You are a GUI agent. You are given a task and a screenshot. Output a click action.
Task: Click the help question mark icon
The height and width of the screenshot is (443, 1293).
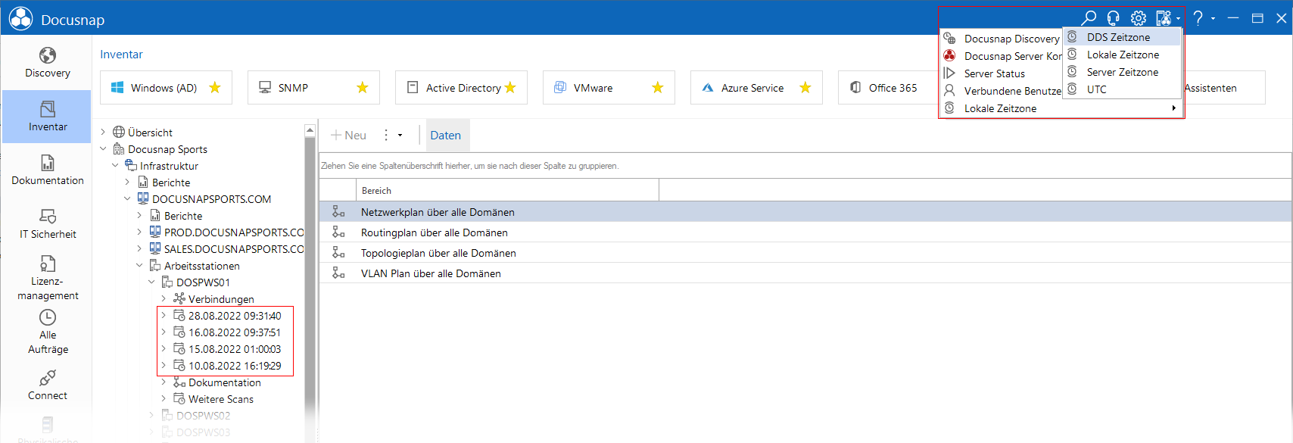tap(1198, 18)
